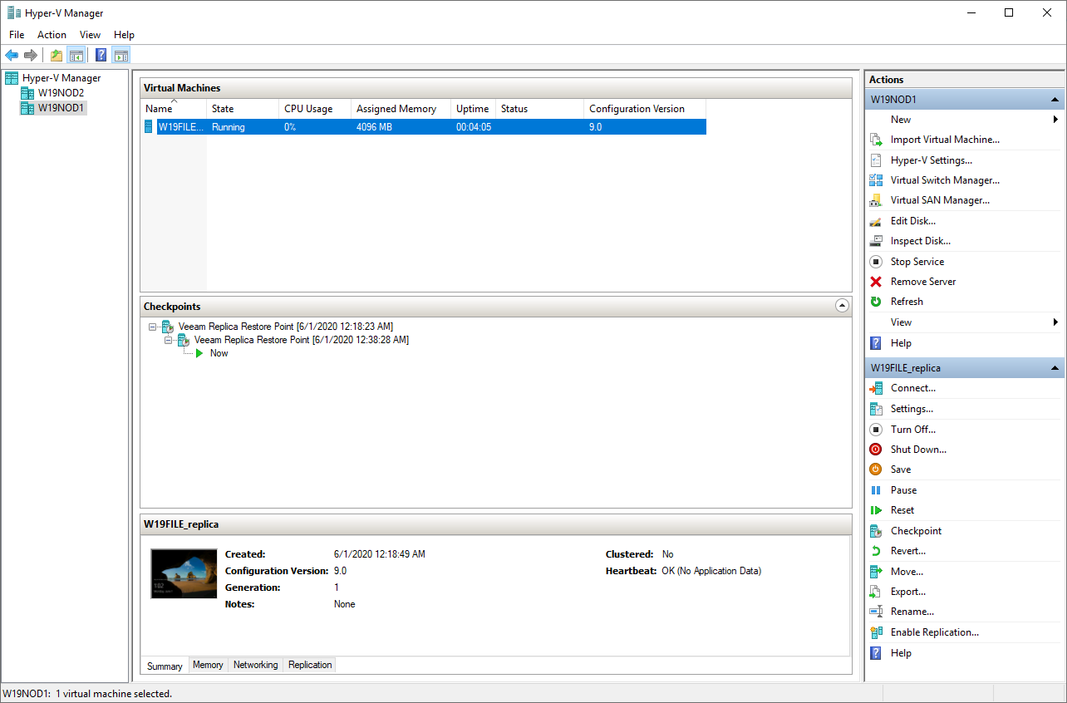The width and height of the screenshot is (1067, 703).
Task: Switch to the Networking tab
Action: tap(255, 665)
